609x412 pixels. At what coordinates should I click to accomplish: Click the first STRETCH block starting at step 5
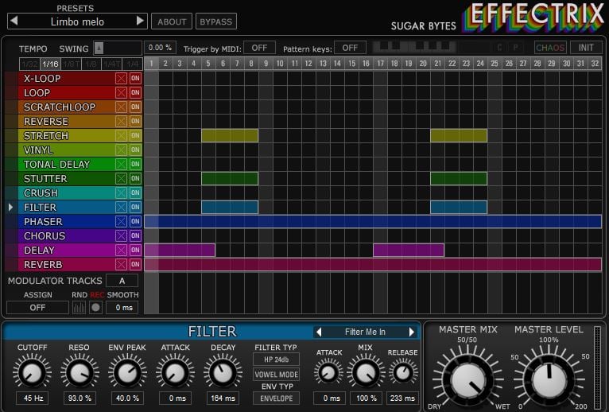pos(230,136)
